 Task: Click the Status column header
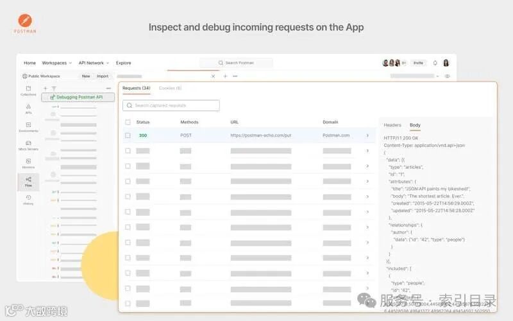[x=142, y=122]
